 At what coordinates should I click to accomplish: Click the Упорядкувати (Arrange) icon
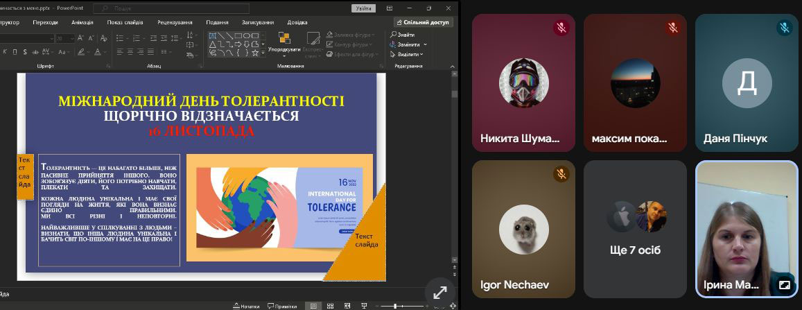tap(284, 38)
